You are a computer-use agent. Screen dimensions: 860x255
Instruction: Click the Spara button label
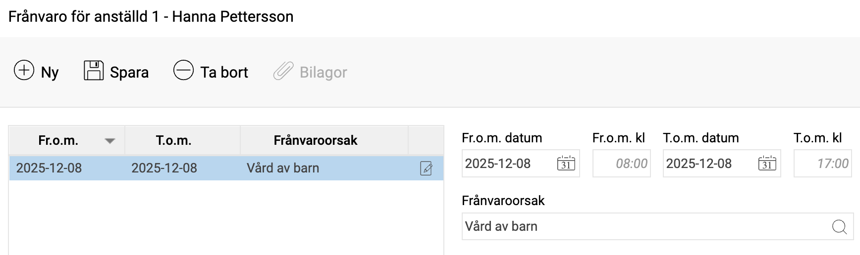pyautogui.click(x=129, y=73)
